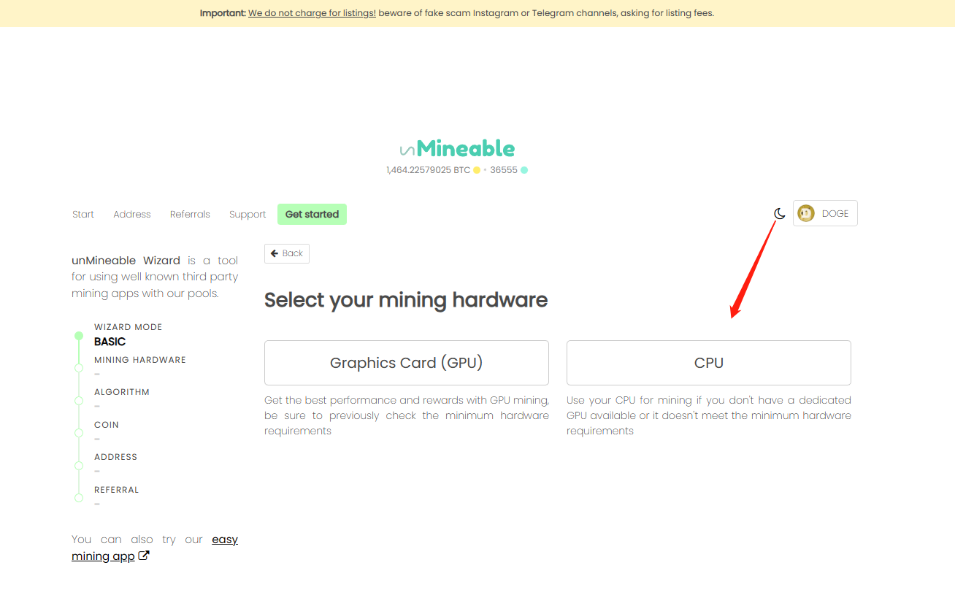Click the 'We do not charge for listings!' link
This screenshot has width=955, height=603.
point(312,13)
